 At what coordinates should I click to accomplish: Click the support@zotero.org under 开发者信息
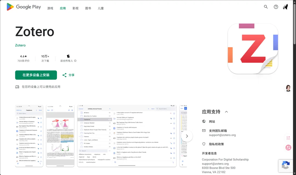point(215,164)
